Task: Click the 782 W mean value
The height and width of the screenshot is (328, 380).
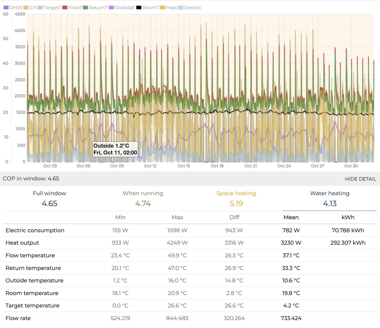Action: (x=291, y=230)
